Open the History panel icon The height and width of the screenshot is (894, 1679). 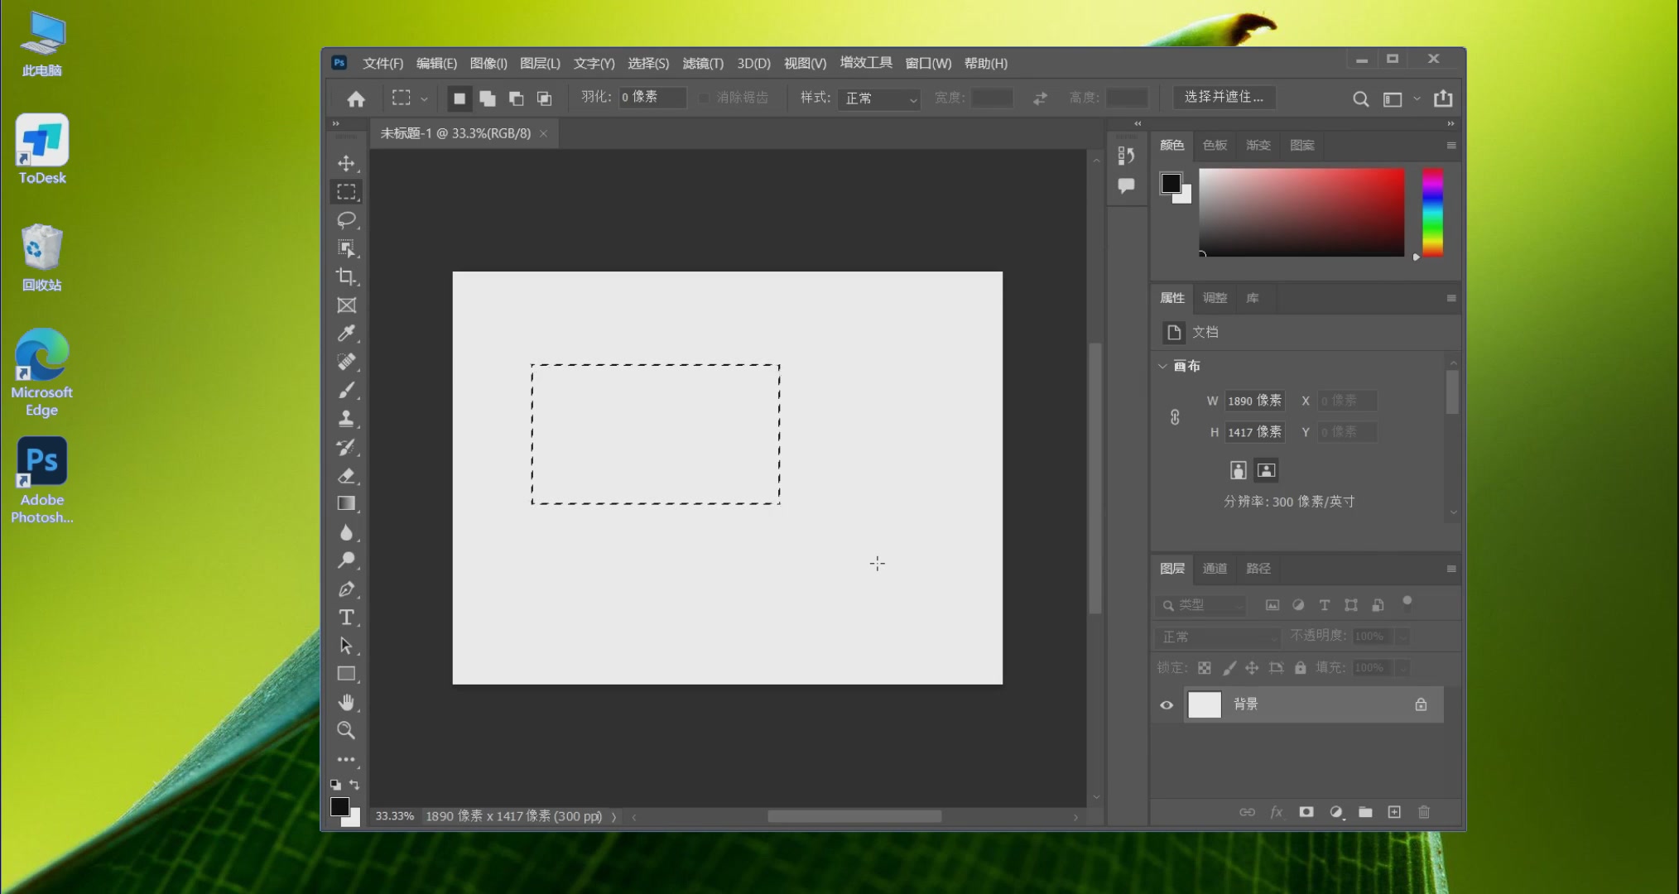pyautogui.click(x=1126, y=155)
